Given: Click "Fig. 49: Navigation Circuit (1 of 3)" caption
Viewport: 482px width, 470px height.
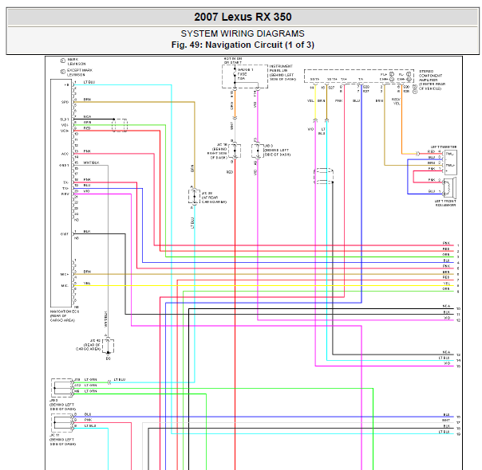Looking at the screenshot, I should click(x=243, y=45).
